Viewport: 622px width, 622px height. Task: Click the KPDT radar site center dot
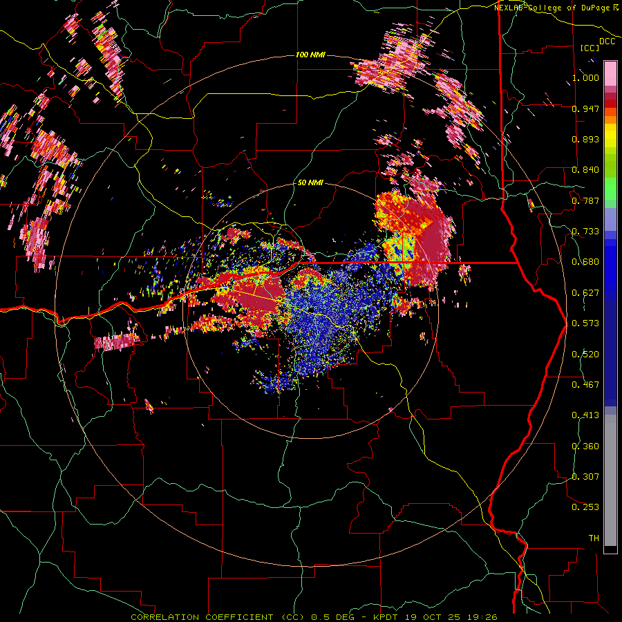(x=310, y=310)
